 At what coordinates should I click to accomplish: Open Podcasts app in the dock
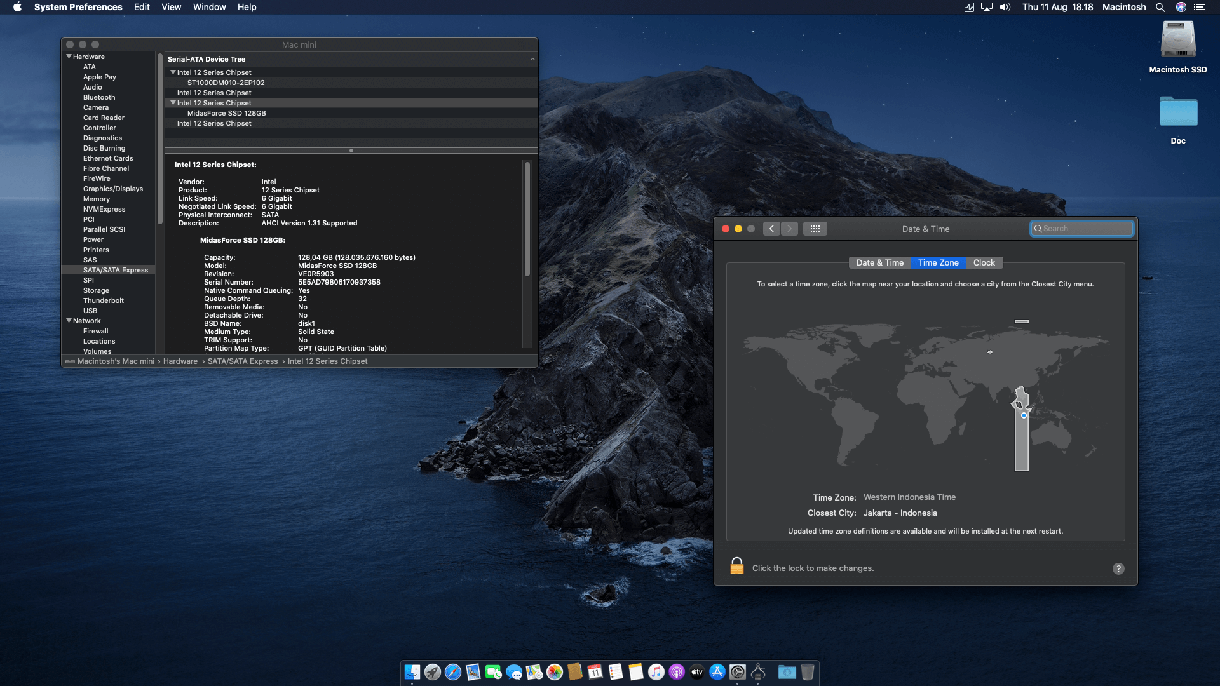coord(677,672)
